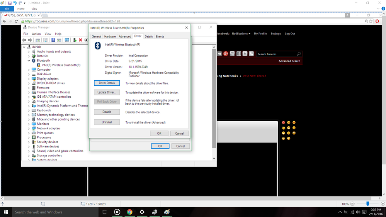Click Paint's blue Help question icon
386x217 pixels.
383,8
